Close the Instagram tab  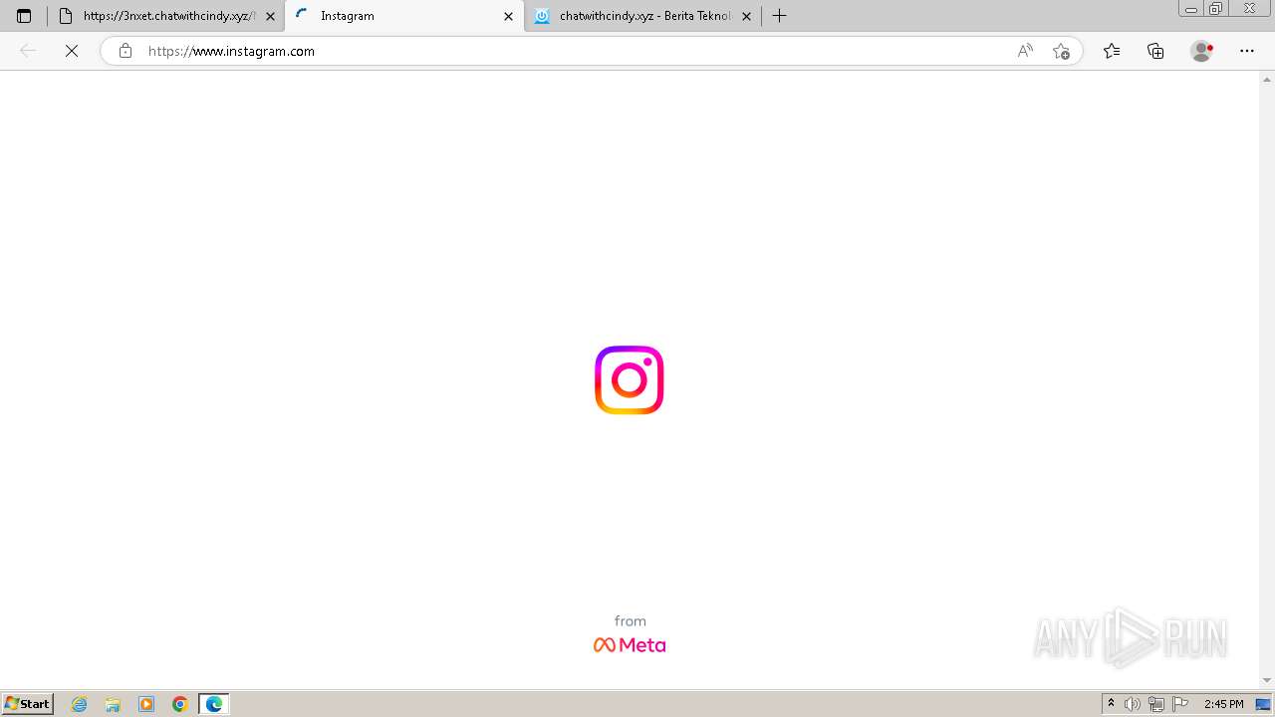point(508,16)
